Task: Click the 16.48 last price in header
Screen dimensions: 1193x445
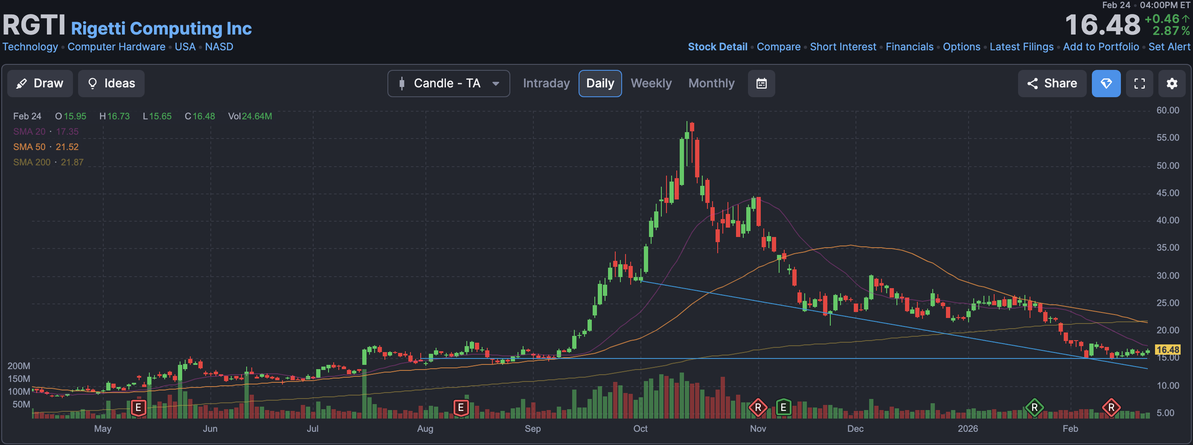Action: pos(1102,25)
